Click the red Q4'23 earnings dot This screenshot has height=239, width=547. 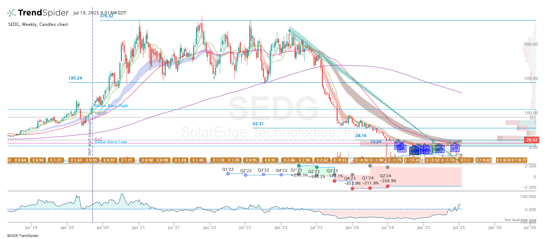coord(352,188)
